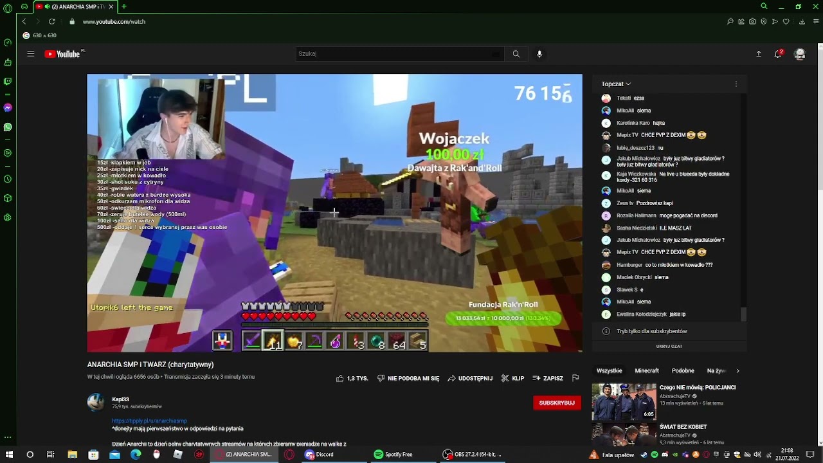
Task: Open Discord from the taskbar
Action: click(320, 454)
